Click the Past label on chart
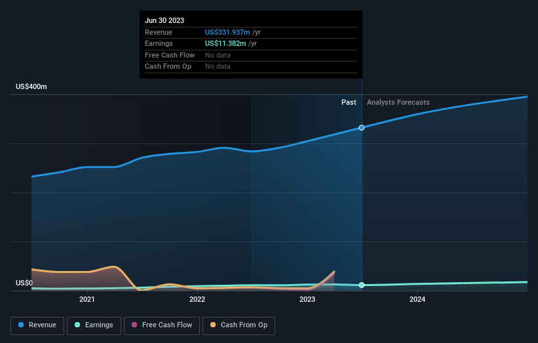This screenshot has height=343, width=538. (x=349, y=103)
